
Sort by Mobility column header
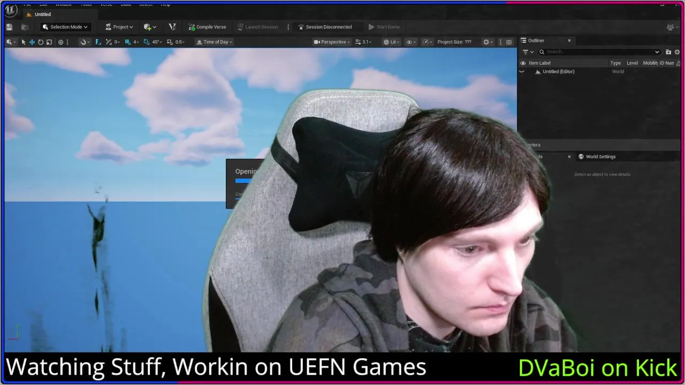click(x=650, y=63)
